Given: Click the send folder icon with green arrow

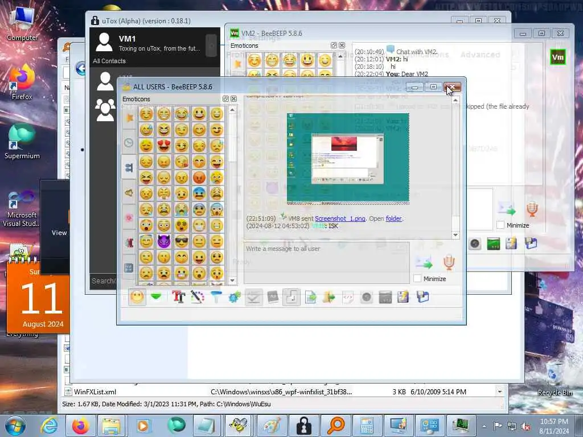Looking at the screenshot, I should pyautogui.click(x=329, y=297).
